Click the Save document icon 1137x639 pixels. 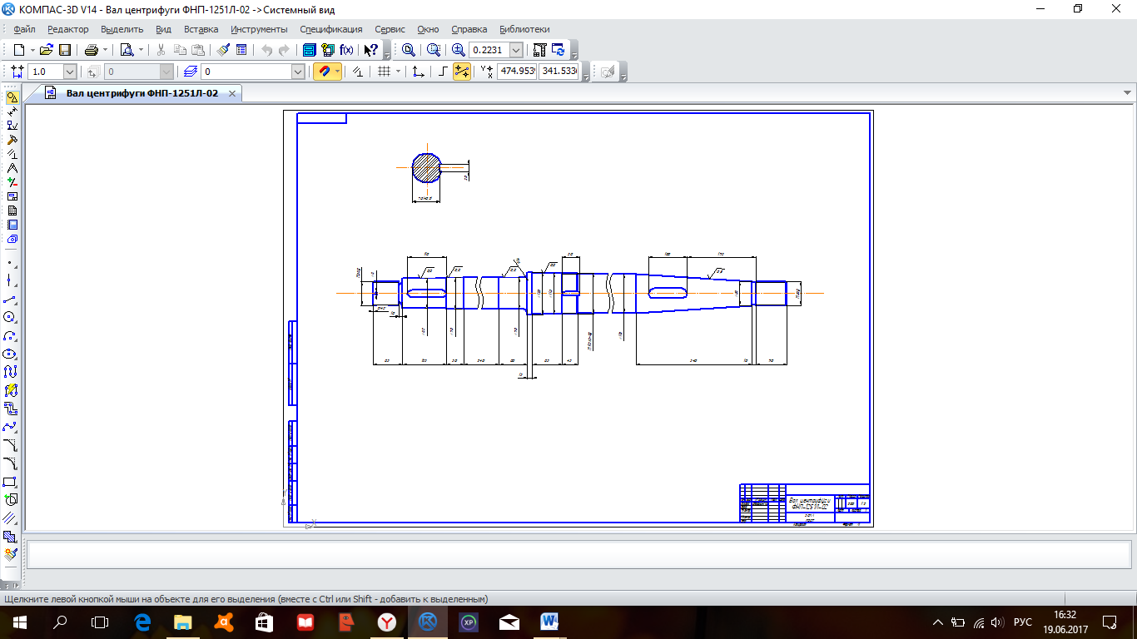(x=64, y=50)
